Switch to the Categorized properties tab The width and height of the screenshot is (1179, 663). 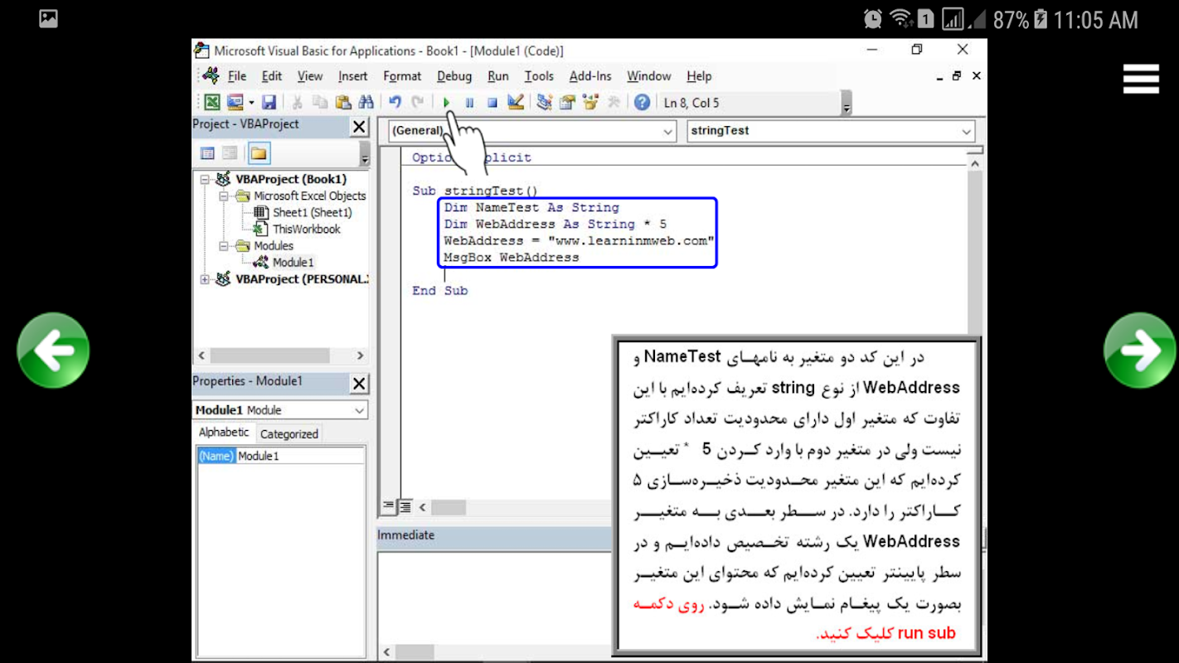289,433
